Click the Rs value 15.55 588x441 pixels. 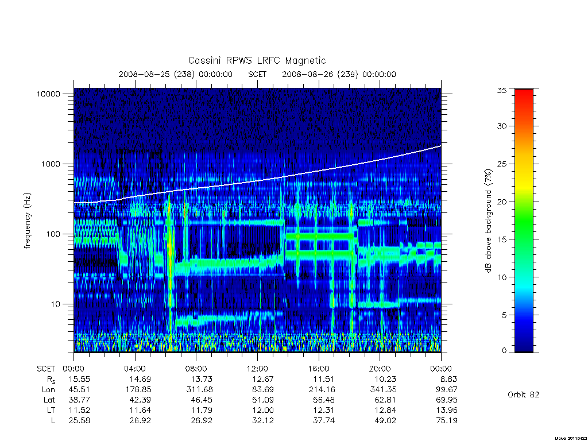79,379
